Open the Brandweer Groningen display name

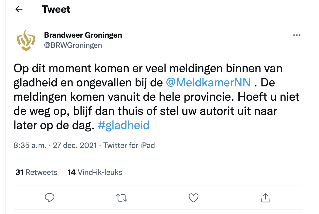83,35
